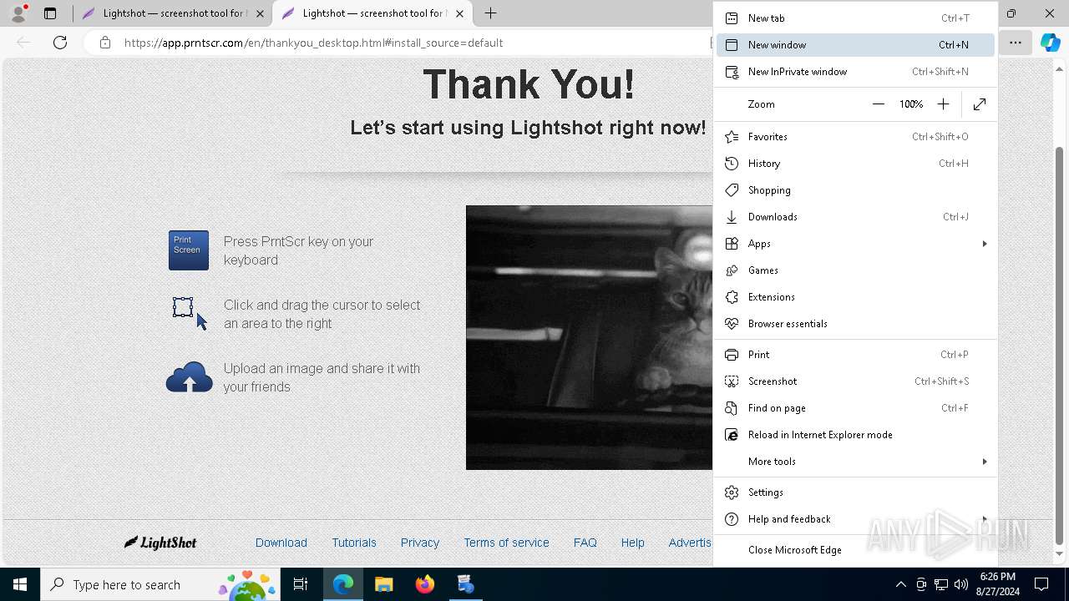Open the volume control tray icon

pos(960,584)
